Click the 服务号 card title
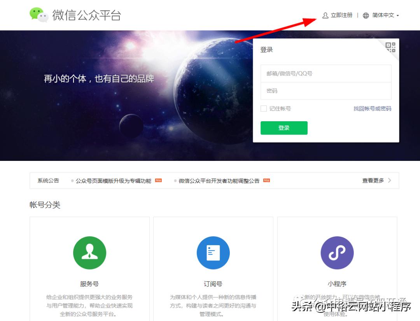Viewport: 420px width, 321px height. click(x=89, y=284)
